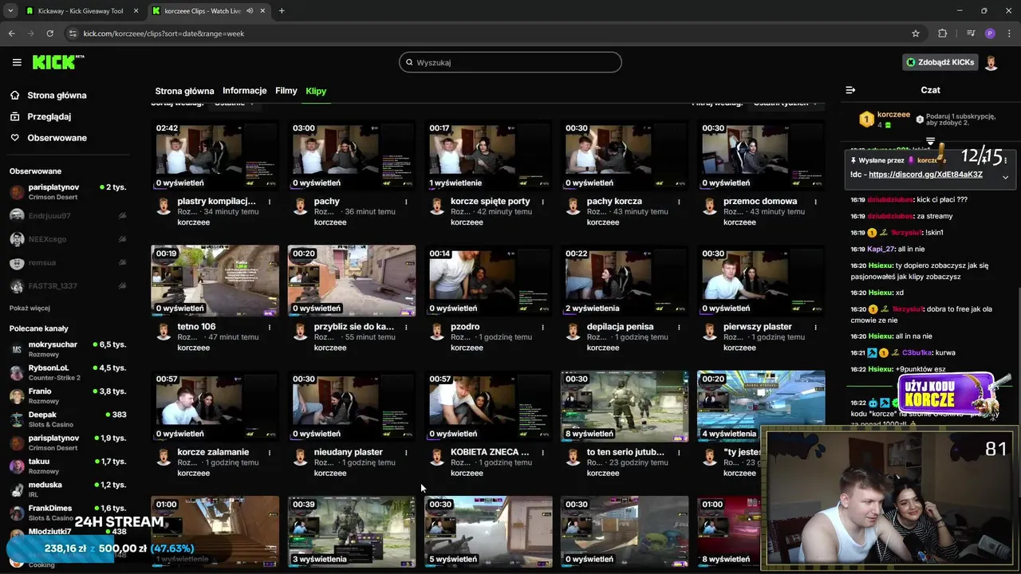Open 'Obserwowane' in sidebar
This screenshot has width=1021, height=574.
tap(48, 138)
